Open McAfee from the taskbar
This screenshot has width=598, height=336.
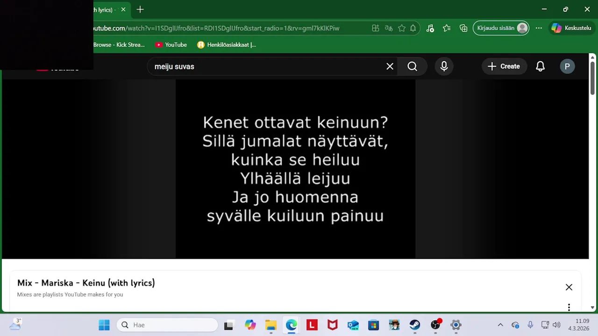(333, 325)
